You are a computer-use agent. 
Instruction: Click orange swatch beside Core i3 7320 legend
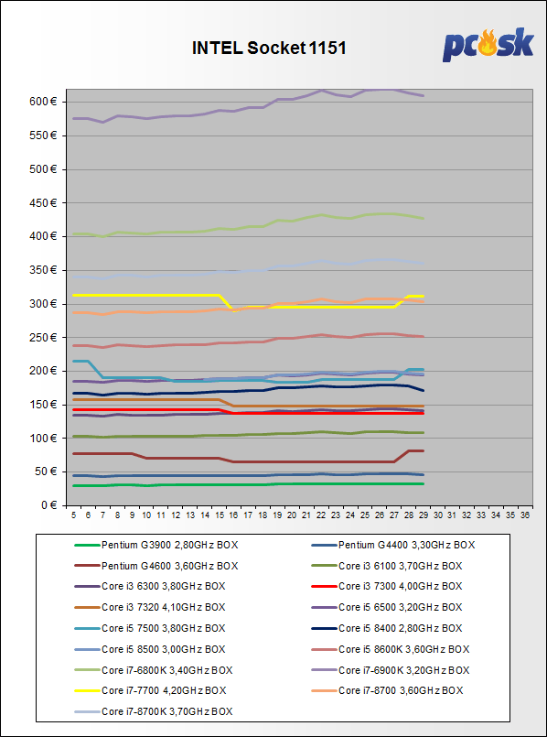[x=87, y=607]
